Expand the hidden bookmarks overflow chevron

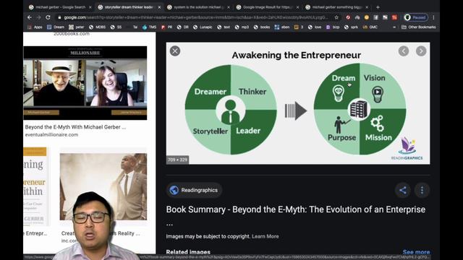point(394,27)
